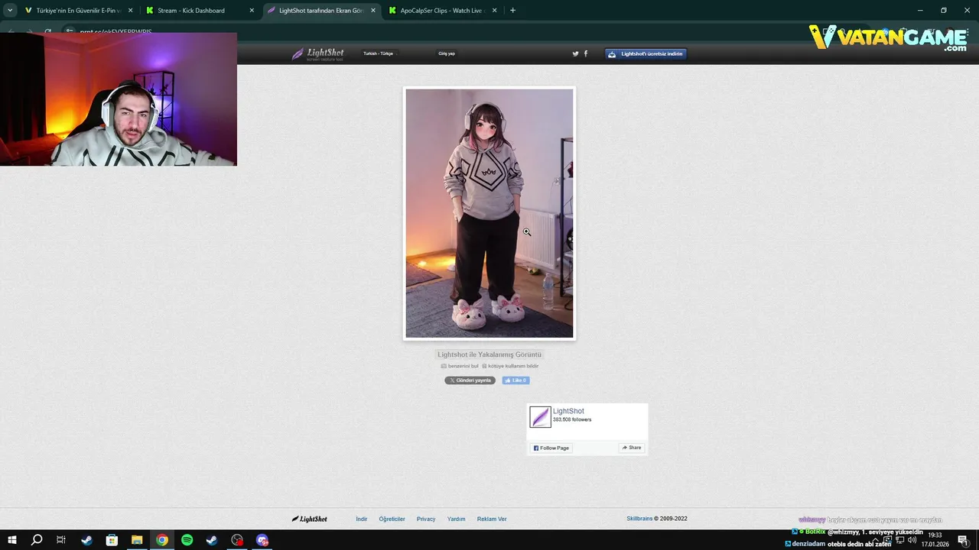Switch to ApoCalpSer Clips tab
The height and width of the screenshot is (550, 979).
point(442,11)
